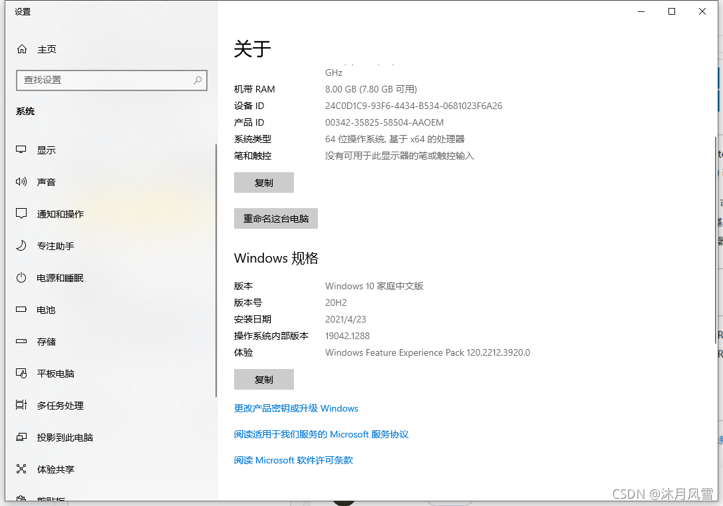The width and height of the screenshot is (723, 506).
Task: Click the OS build 19042.1288
Action: point(347,336)
